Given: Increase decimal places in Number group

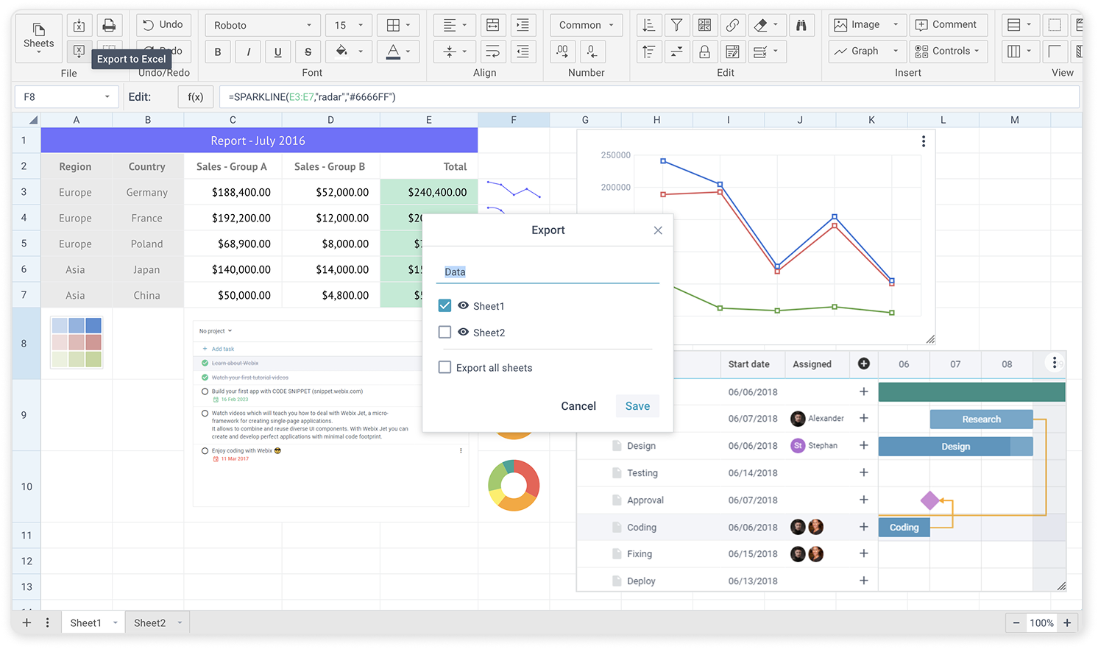Looking at the screenshot, I should [x=562, y=52].
